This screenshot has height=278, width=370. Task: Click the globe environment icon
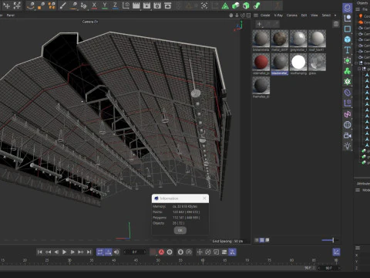coord(348,125)
